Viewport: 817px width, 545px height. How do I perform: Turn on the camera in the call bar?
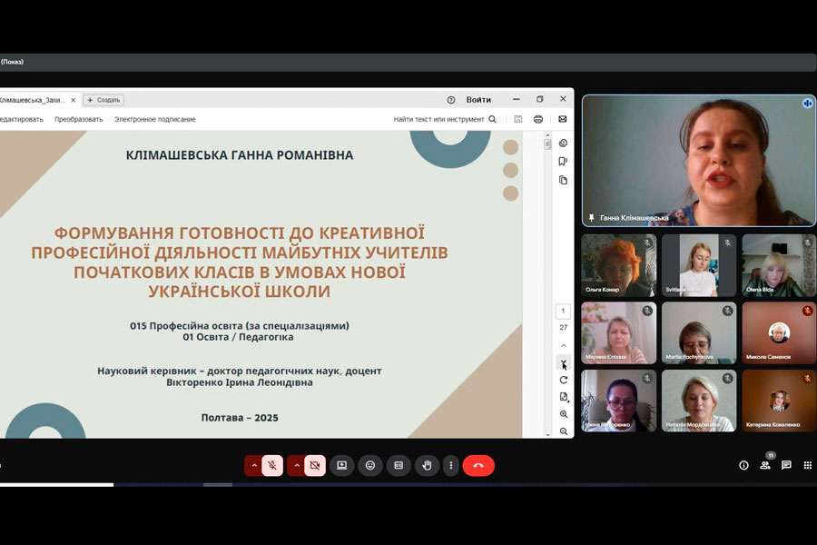pyautogui.click(x=315, y=465)
